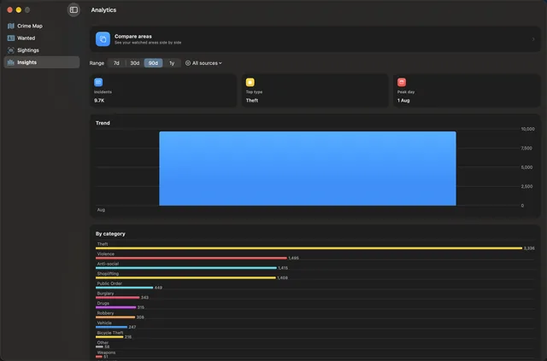The width and height of the screenshot is (547, 361).
Task: Click the Burglary category label
Action: coord(105,294)
